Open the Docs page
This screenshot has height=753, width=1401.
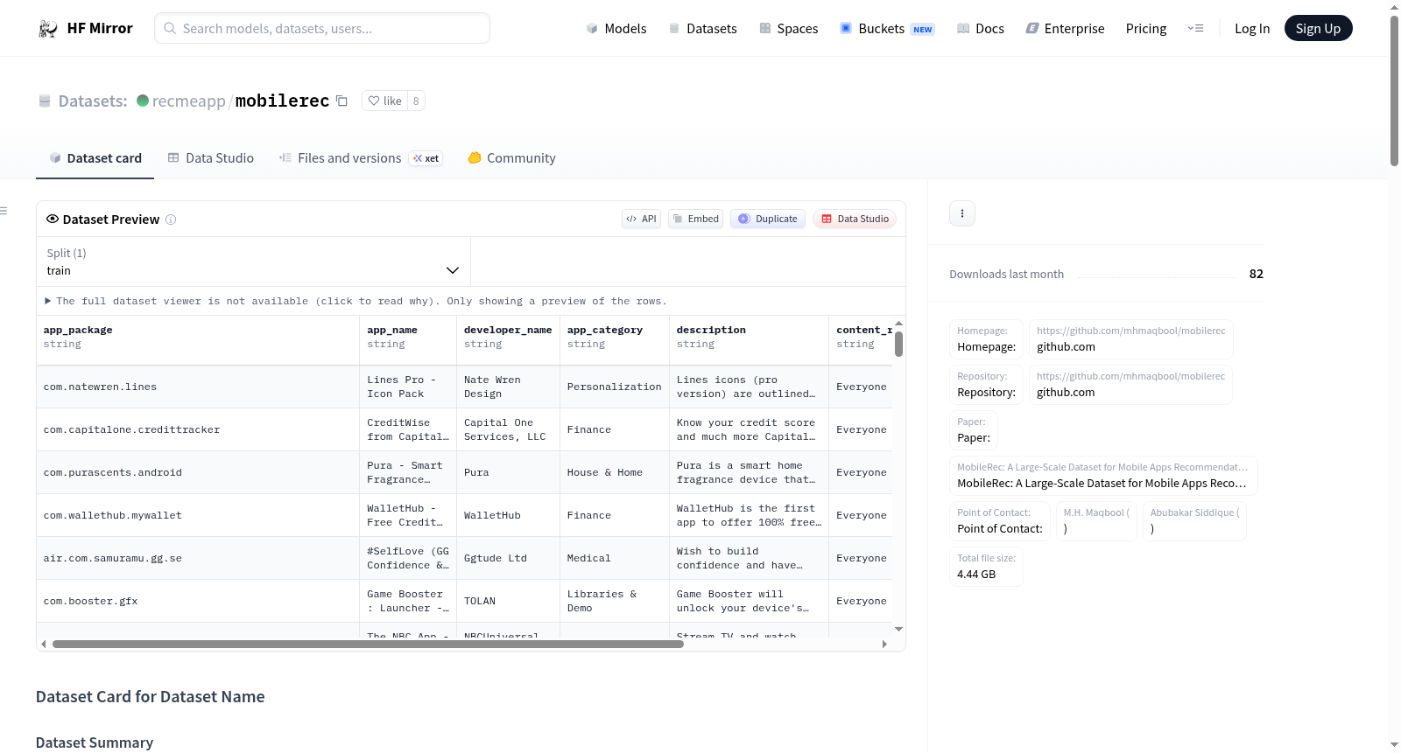[981, 29]
